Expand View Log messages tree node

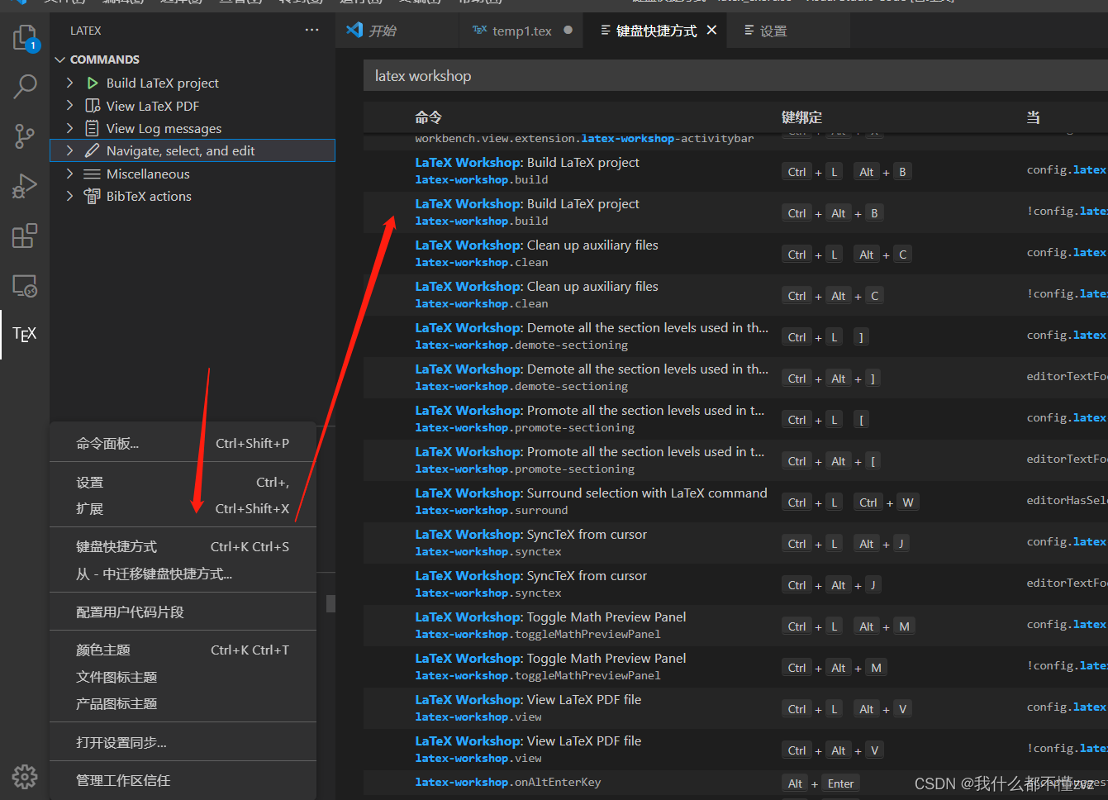(70, 128)
